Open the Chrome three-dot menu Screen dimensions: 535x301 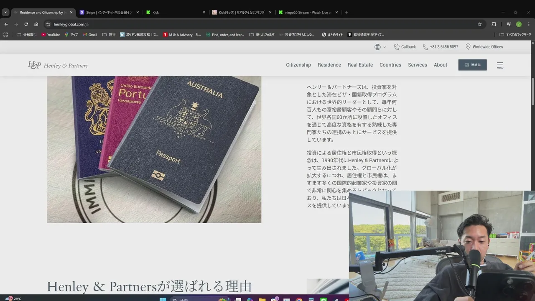[x=529, y=24]
